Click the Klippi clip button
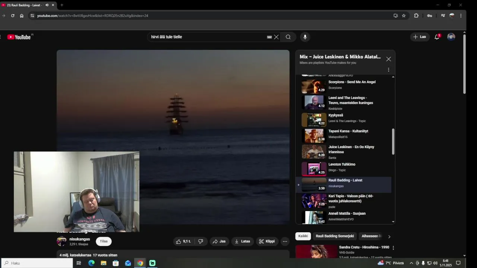The height and width of the screenshot is (268, 477). (x=267, y=241)
